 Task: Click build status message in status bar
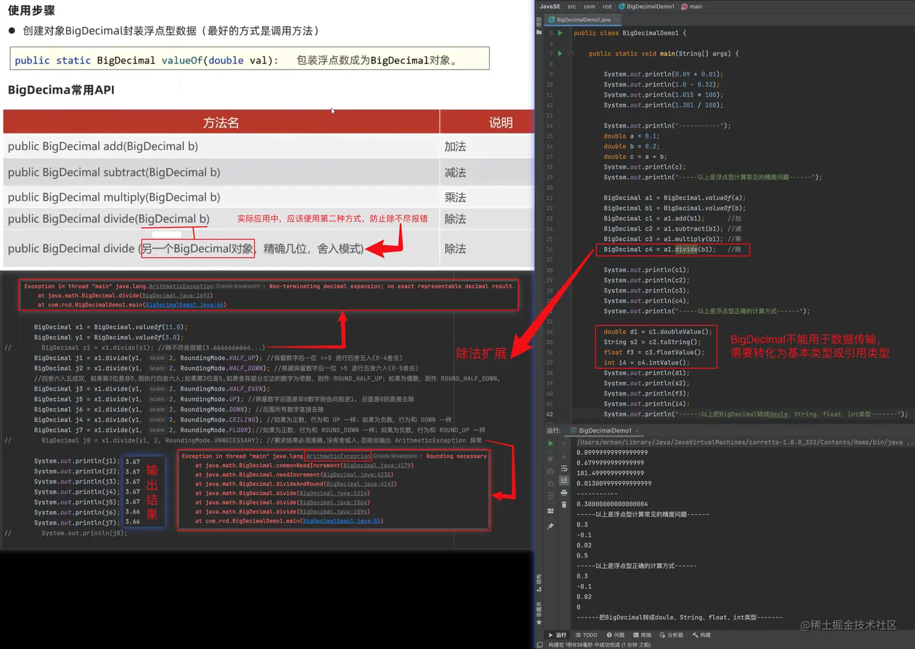(599, 645)
